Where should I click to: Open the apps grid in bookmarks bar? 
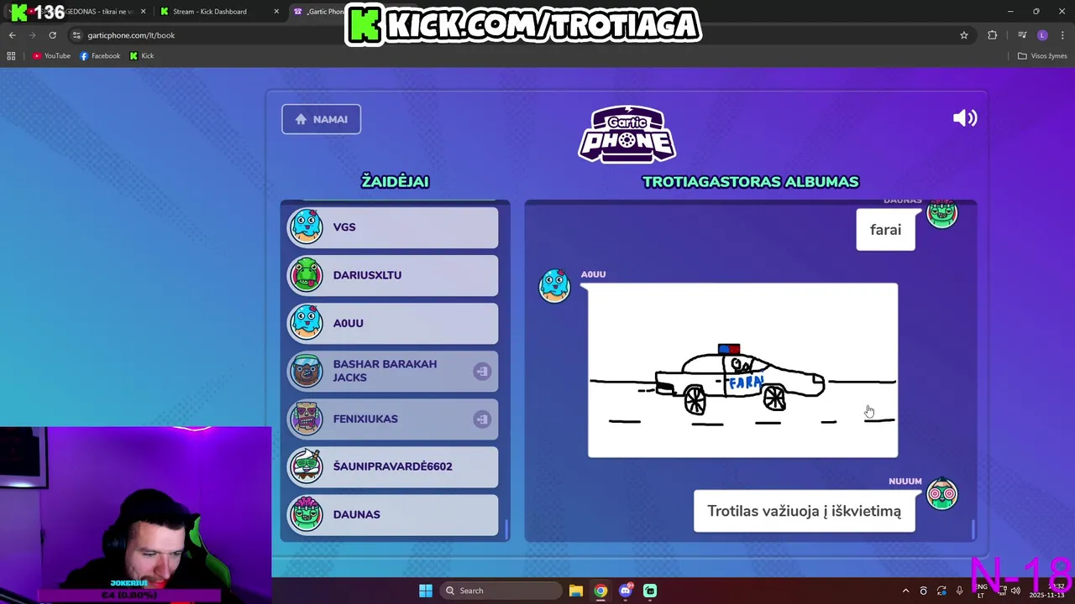(x=11, y=56)
